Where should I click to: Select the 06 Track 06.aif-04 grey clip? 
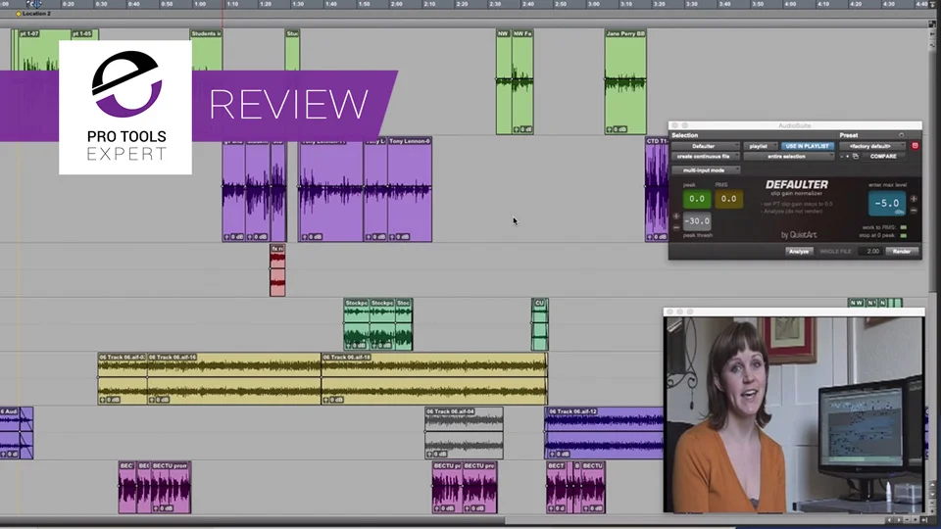coord(464,433)
